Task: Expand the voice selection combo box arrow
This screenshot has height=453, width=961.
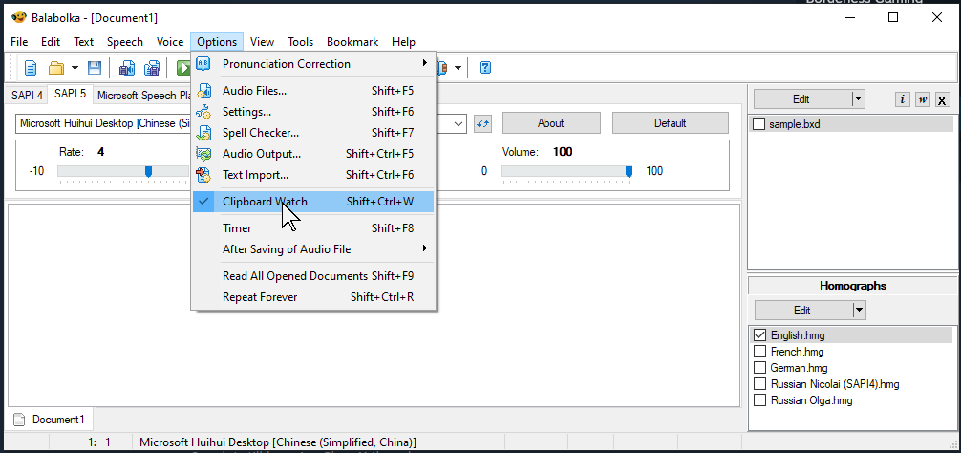Action: tap(459, 123)
